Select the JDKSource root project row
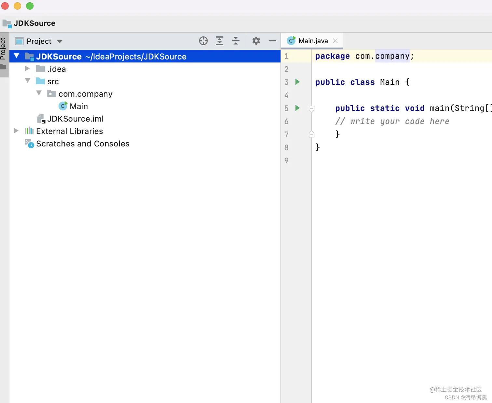 [x=145, y=56]
